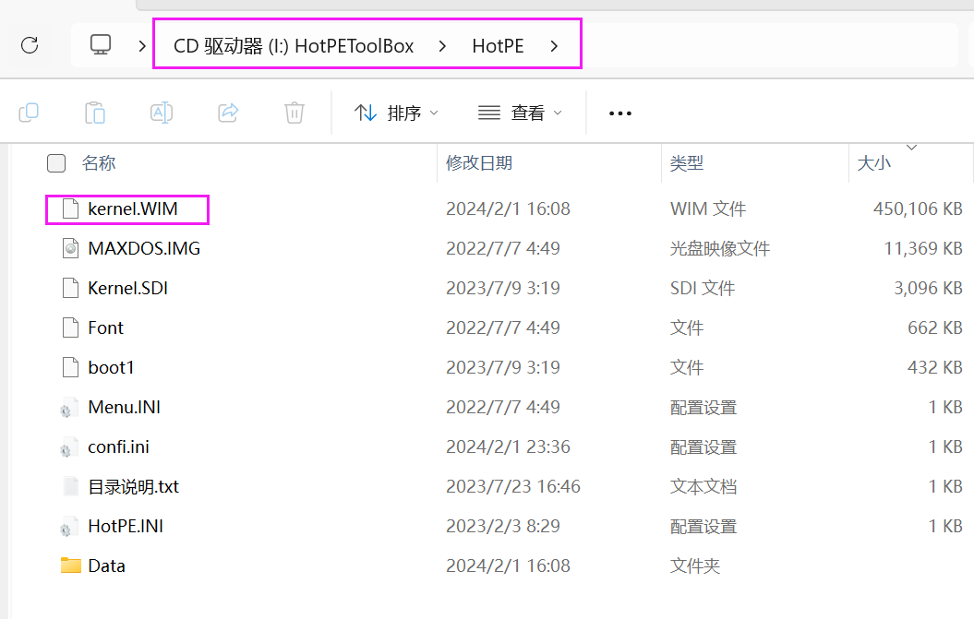Sort by the 修改日期 column header
This screenshot has height=619, width=974.
click(479, 163)
